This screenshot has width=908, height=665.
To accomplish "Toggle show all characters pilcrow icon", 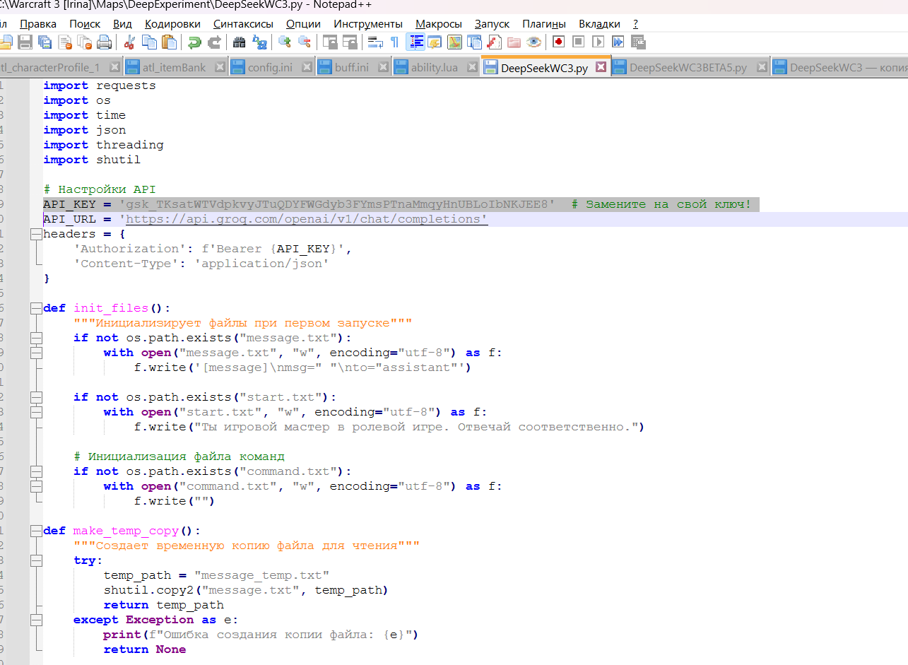I will (394, 42).
